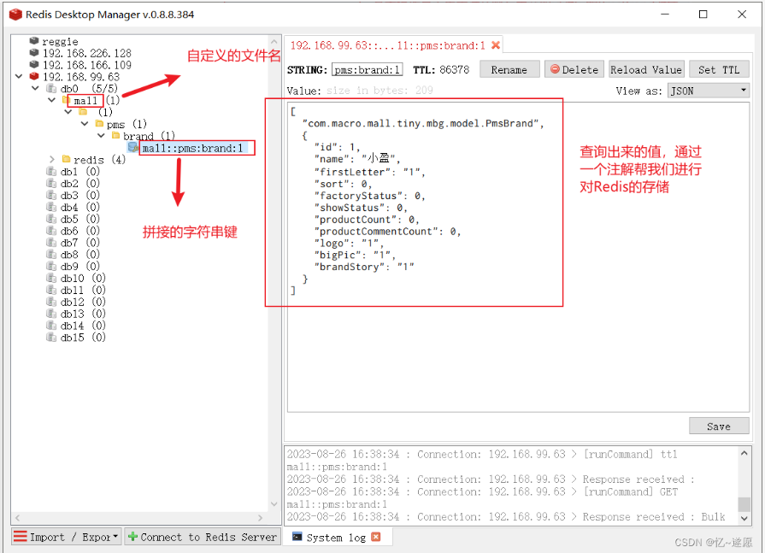
Task: Click the "productCommentCount": 0 line
Action: pyautogui.click(x=387, y=231)
